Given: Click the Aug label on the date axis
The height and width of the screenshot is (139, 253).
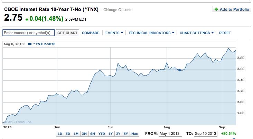Looking at the screenshot, I should [x=167, y=127].
